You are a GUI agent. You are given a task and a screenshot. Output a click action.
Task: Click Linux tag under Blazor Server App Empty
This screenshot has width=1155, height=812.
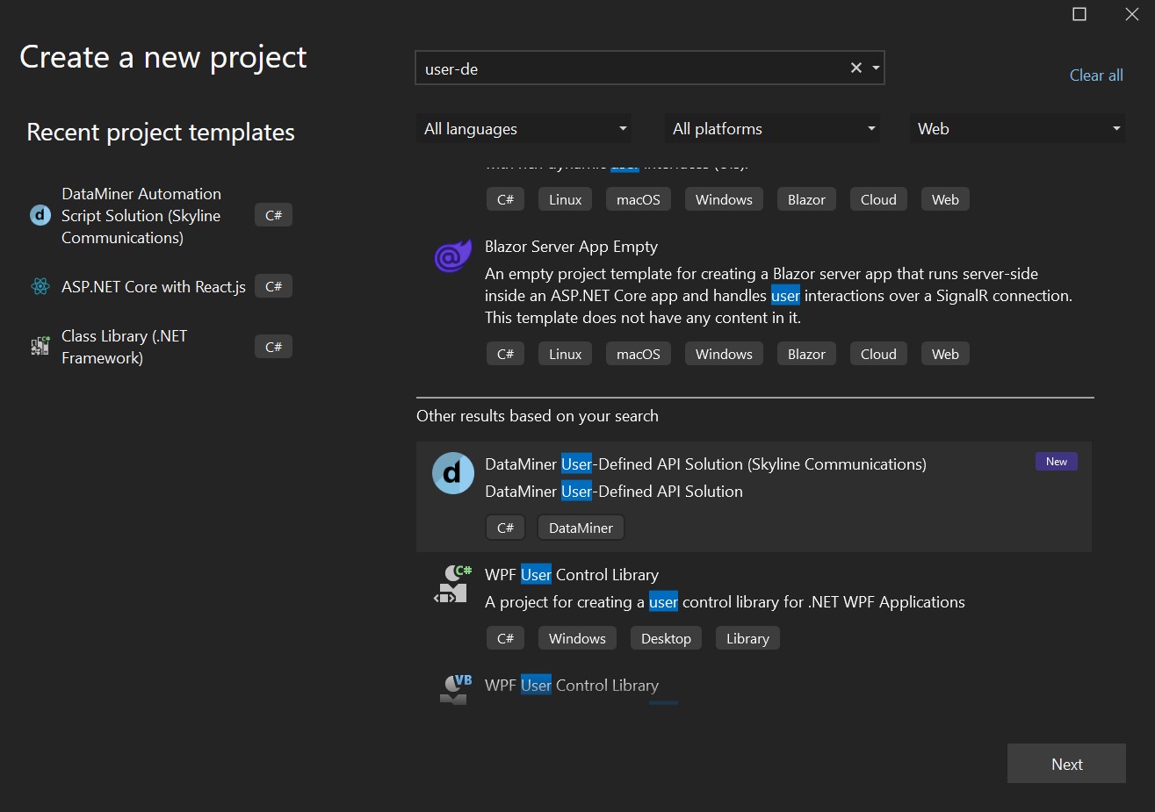coord(565,354)
